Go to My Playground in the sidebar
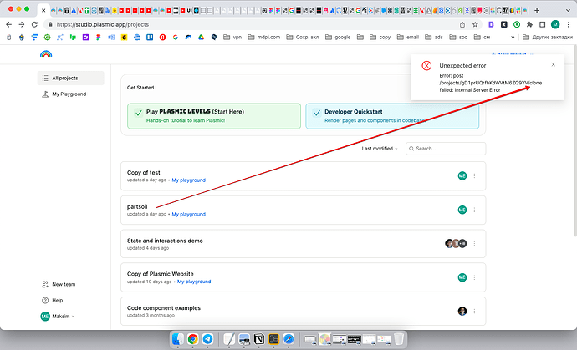This screenshot has height=350, width=577. tap(68, 94)
